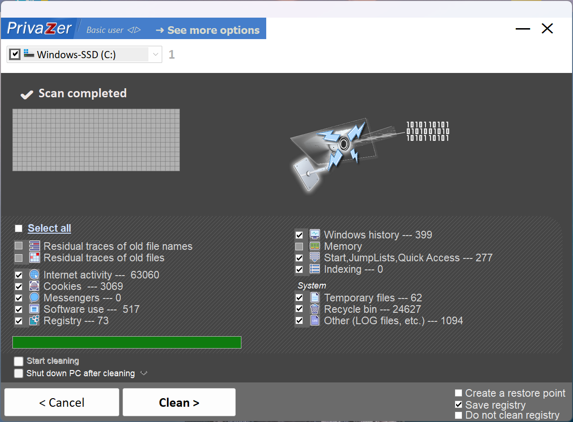The width and height of the screenshot is (573, 422).
Task: Click the Windows history icon
Action: 315,235
